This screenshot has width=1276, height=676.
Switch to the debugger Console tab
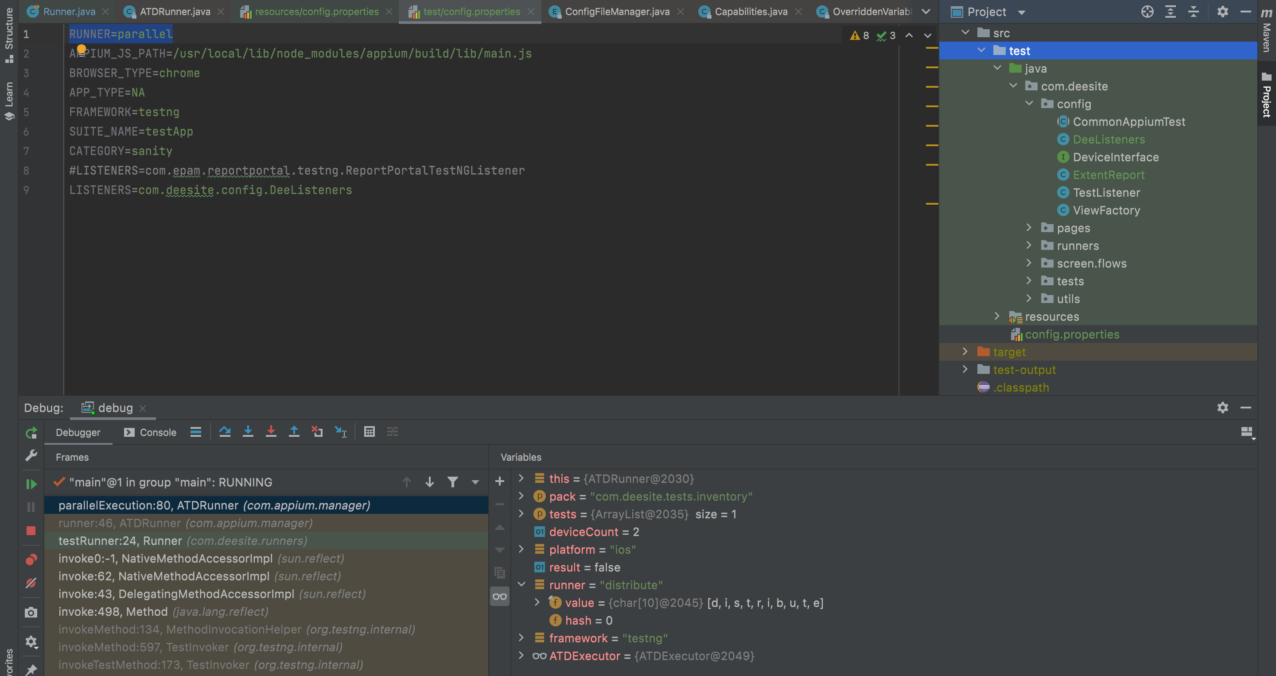(151, 432)
